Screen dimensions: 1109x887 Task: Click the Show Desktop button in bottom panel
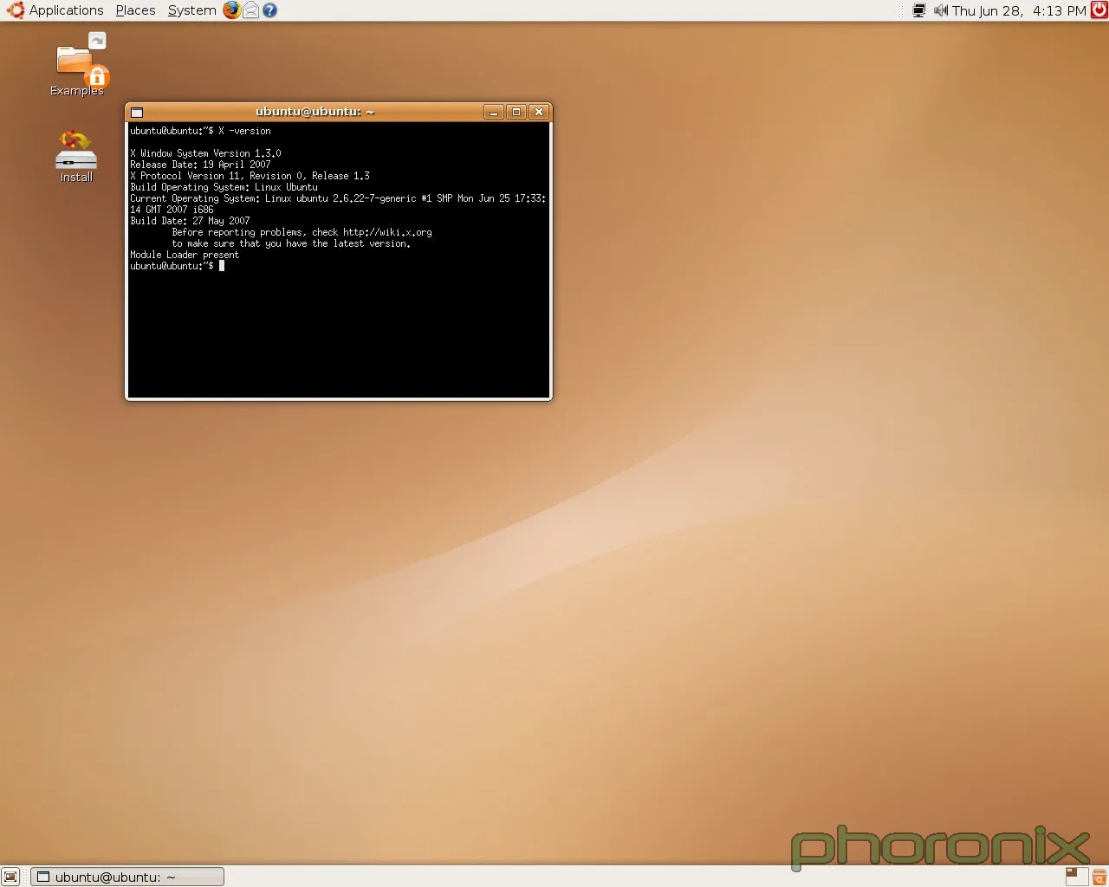pos(10,877)
